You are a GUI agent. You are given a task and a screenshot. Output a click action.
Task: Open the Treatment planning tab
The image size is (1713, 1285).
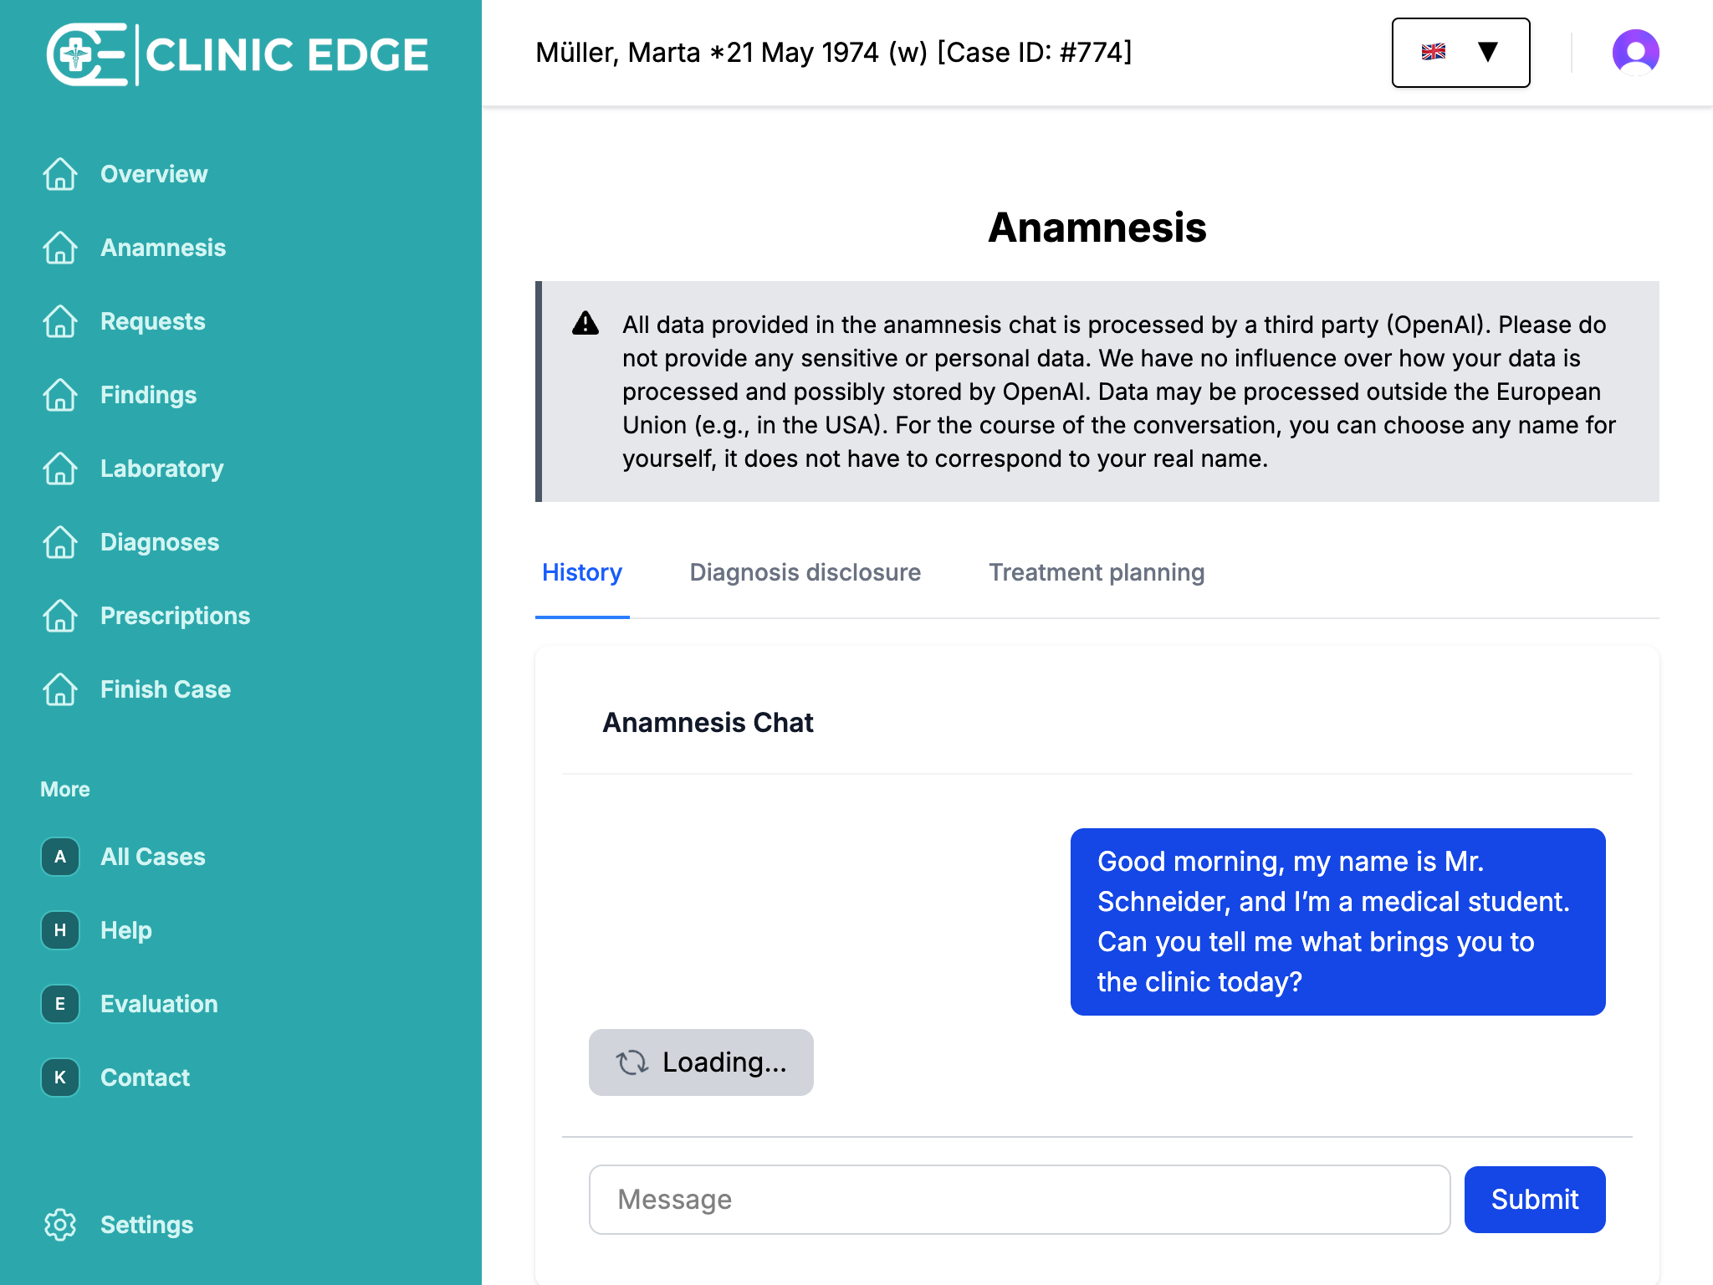pos(1096,572)
